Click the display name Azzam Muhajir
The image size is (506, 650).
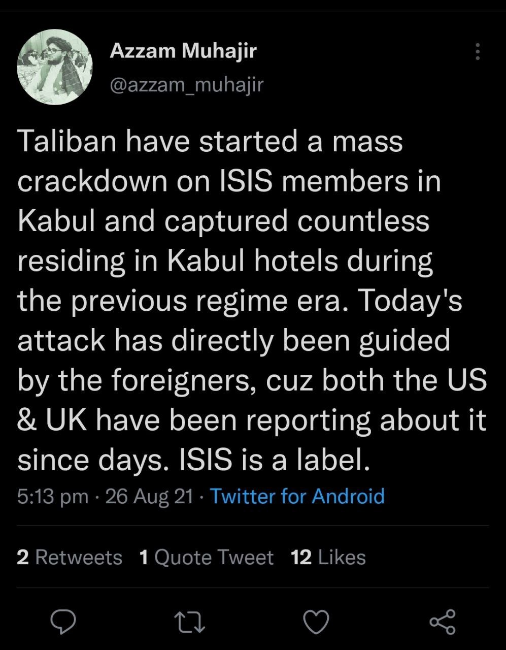[183, 51]
